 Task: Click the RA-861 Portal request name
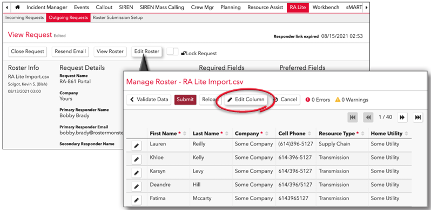coord(75,82)
